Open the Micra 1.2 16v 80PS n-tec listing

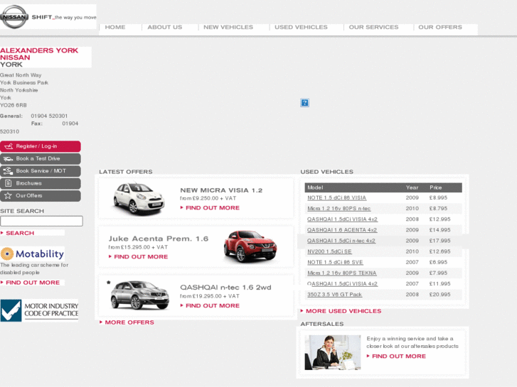pyautogui.click(x=339, y=209)
